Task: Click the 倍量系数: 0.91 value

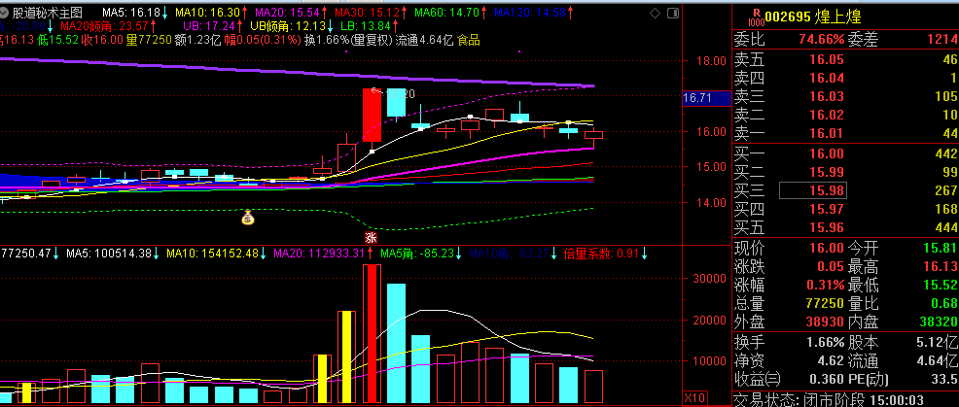Action: pos(606,253)
